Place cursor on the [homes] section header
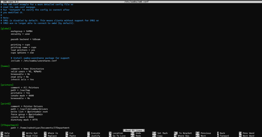 [5, 66]
